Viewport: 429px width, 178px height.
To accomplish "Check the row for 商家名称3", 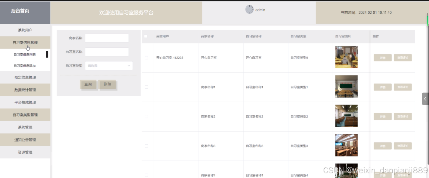I will tap(147, 146).
